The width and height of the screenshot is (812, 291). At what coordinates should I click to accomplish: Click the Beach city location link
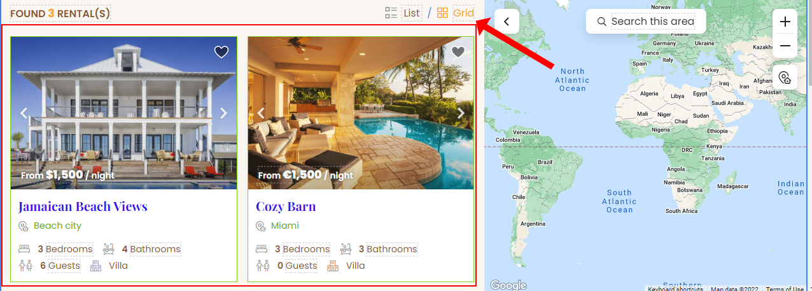(57, 226)
